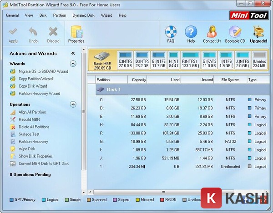
Task: Select the J: partition block in disk map
Action: coord(243,60)
